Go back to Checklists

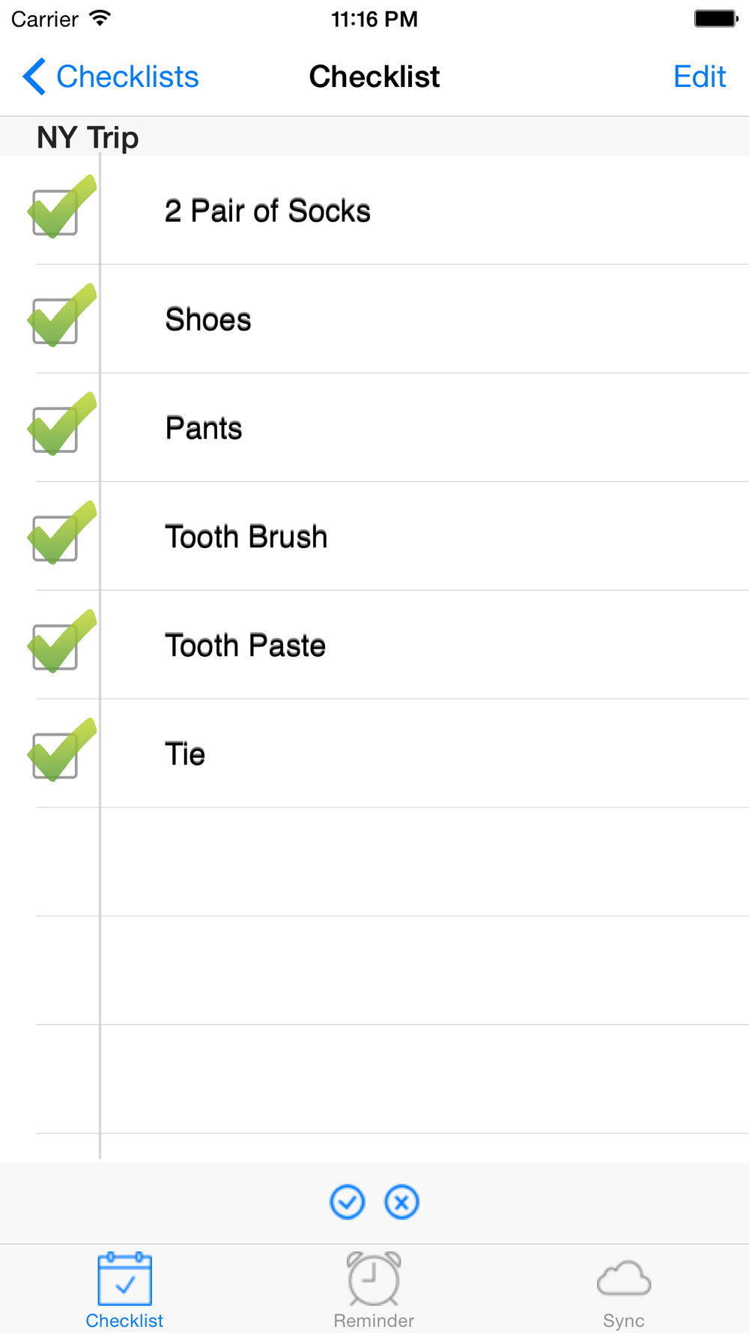coord(111,76)
